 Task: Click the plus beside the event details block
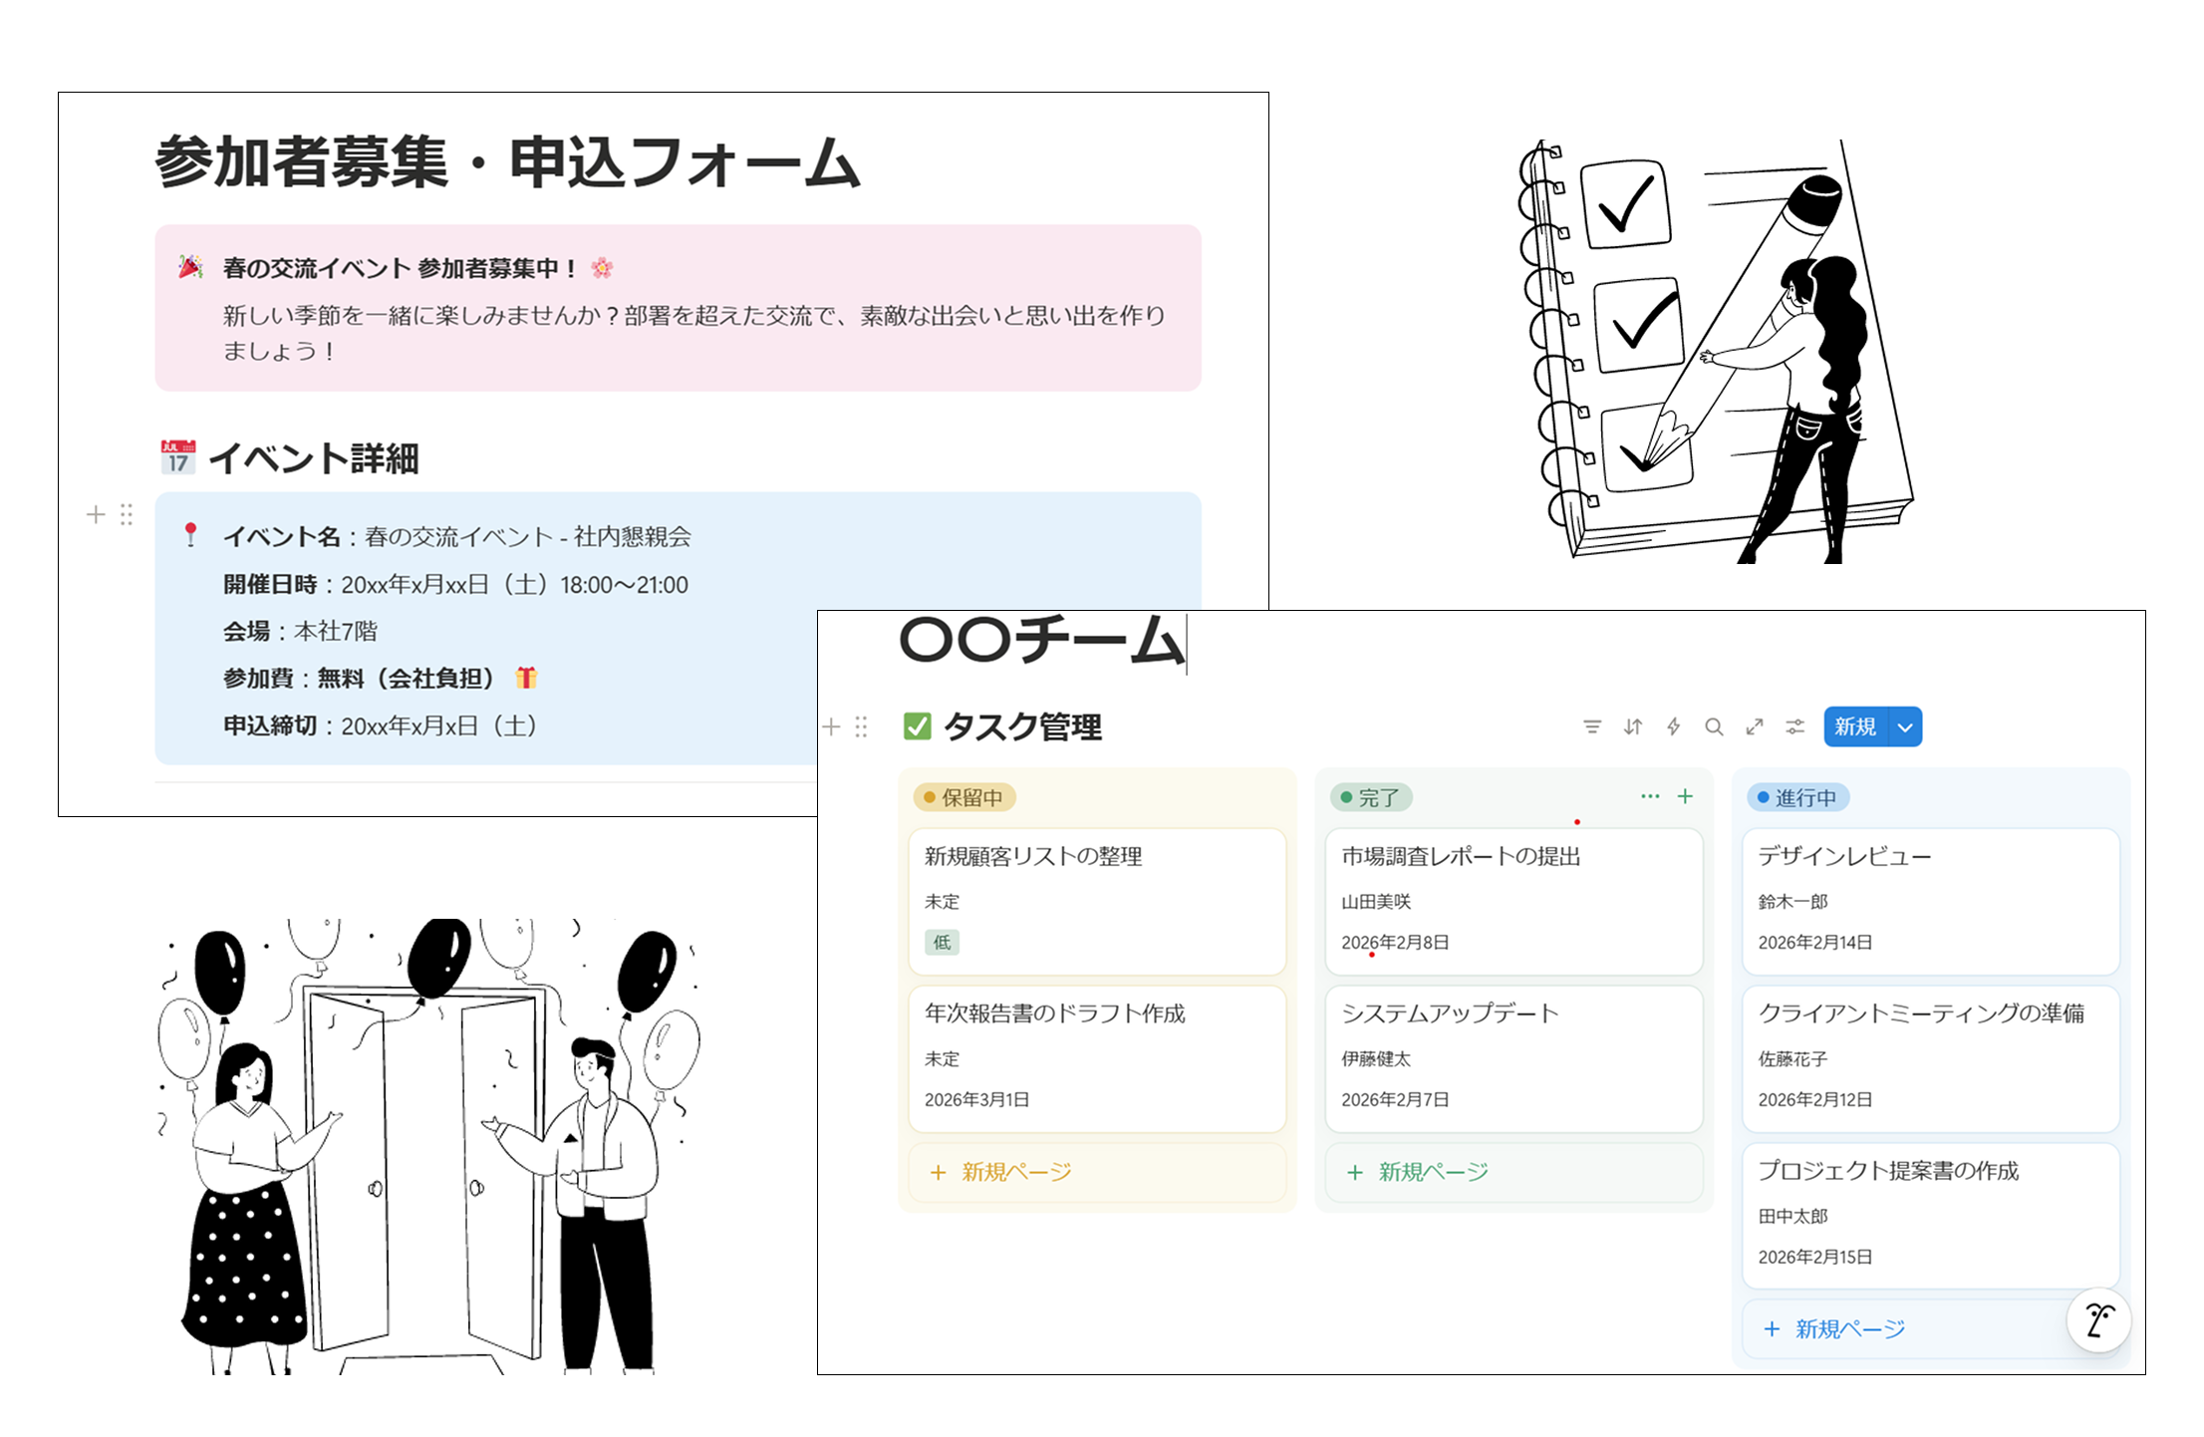[96, 514]
